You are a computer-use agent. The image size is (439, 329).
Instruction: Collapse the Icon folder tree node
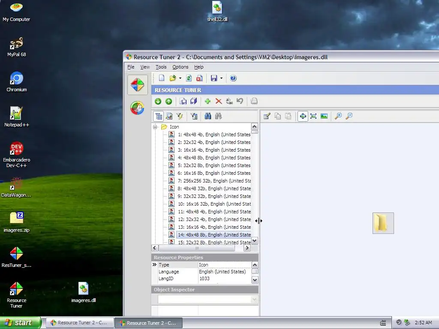coord(155,127)
